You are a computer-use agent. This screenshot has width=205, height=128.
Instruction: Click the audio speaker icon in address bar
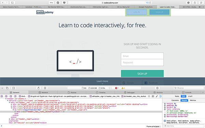point(147,3)
